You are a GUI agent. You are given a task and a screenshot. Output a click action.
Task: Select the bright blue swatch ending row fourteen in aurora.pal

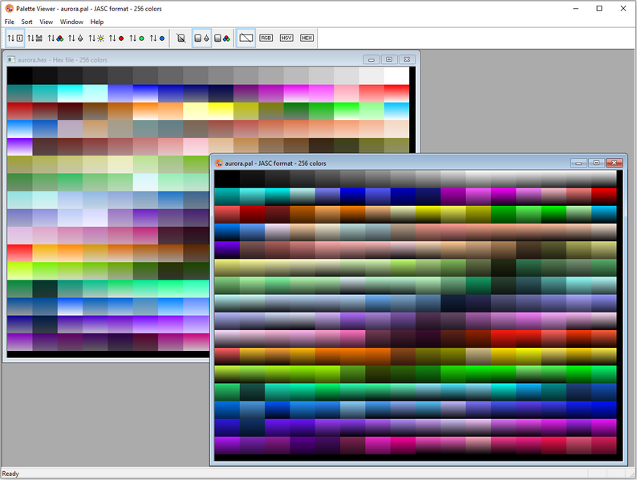(603, 409)
